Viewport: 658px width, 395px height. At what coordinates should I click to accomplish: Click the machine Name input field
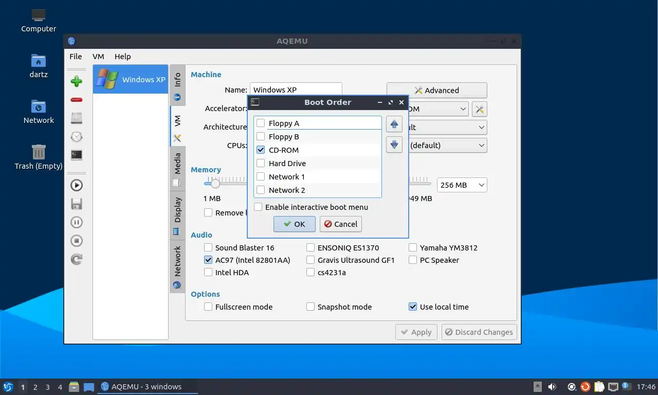(296, 90)
